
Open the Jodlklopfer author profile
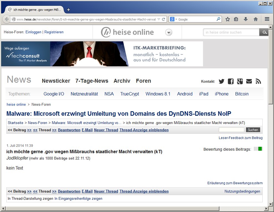click(17, 158)
